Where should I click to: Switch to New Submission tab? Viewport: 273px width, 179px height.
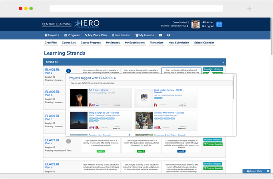coord(179,43)
